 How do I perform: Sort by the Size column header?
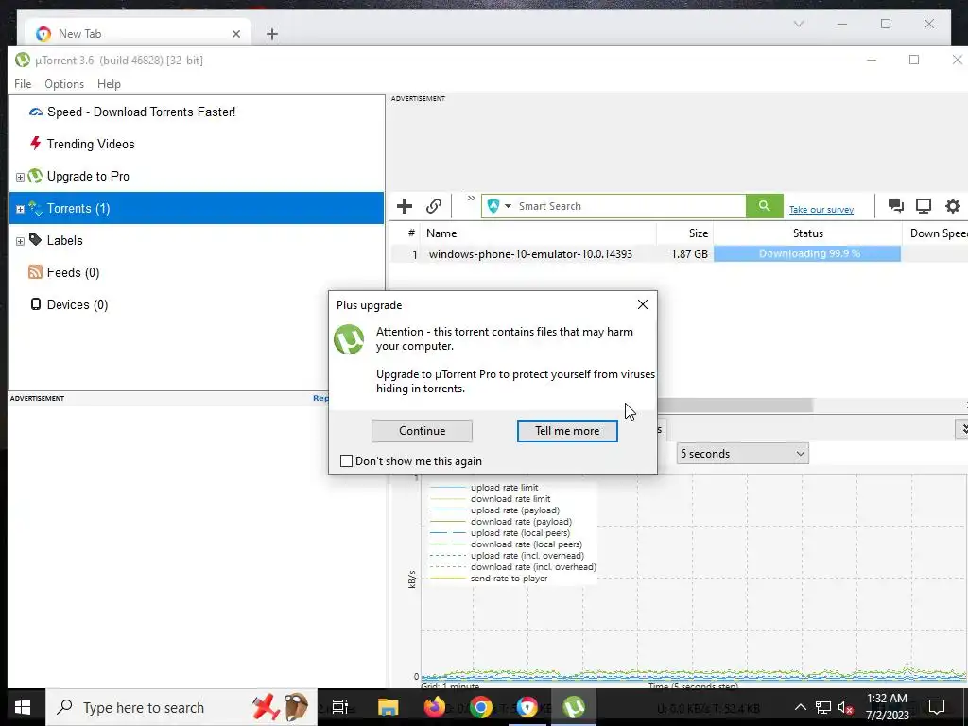(x=685, y=233)
